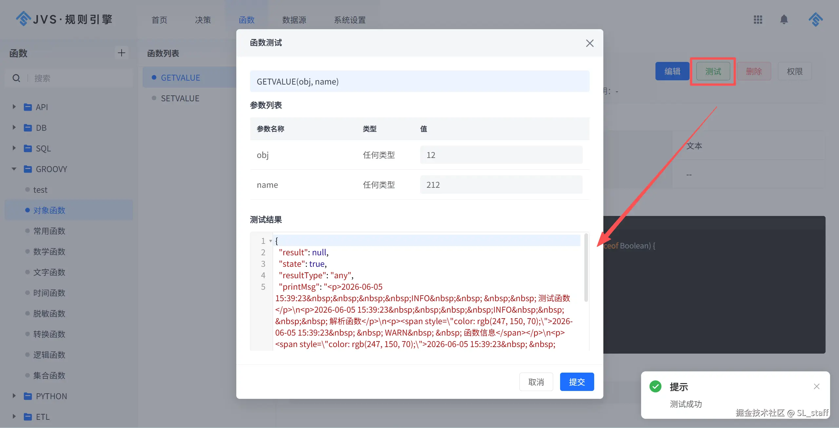The height and width of the screenshot is (428, 839).
Task: Select the test item under GROOVY
Action: pos(40,190)
